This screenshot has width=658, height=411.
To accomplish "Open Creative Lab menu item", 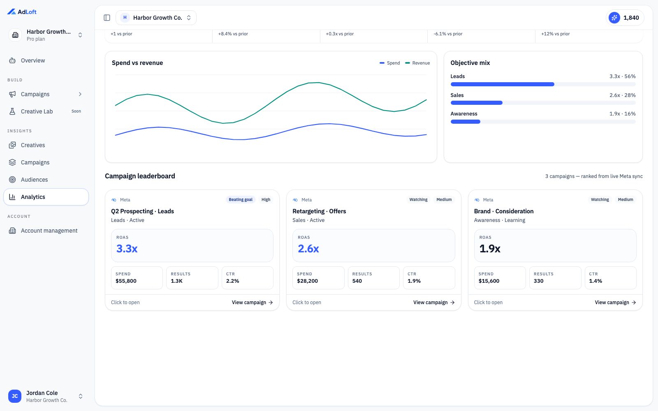I will pyautogui.click(x=46, y=111).
